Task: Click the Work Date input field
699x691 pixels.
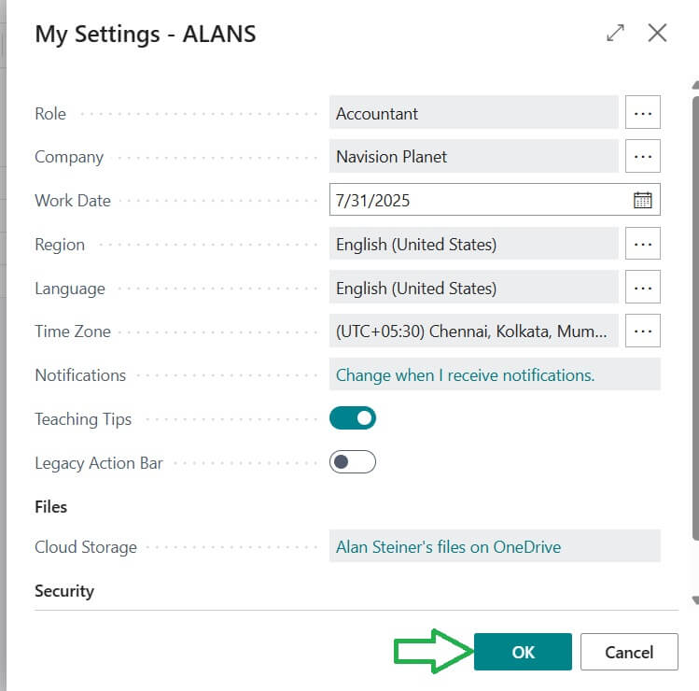Action: 476,200
